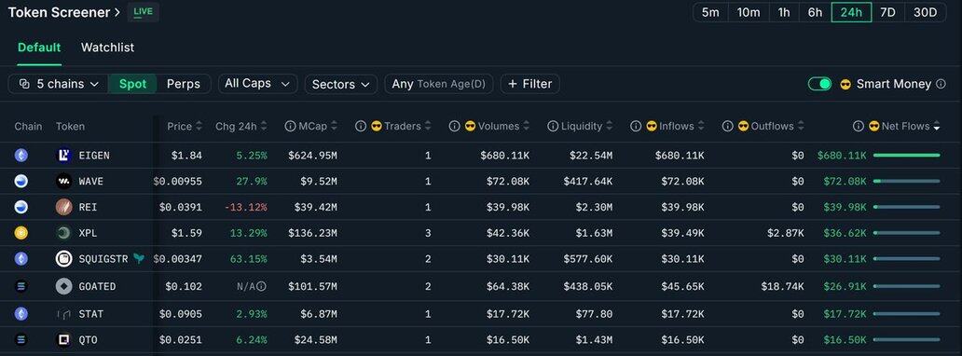962x356 pixels.
Task: Click the info icon next to MCap
Action: pyautogui.click(x=290, y=127)
